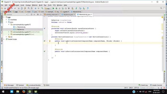Screen dimensions: 167x94
Task: Expand the Gradle Scripts node
Action: (4, 39)
